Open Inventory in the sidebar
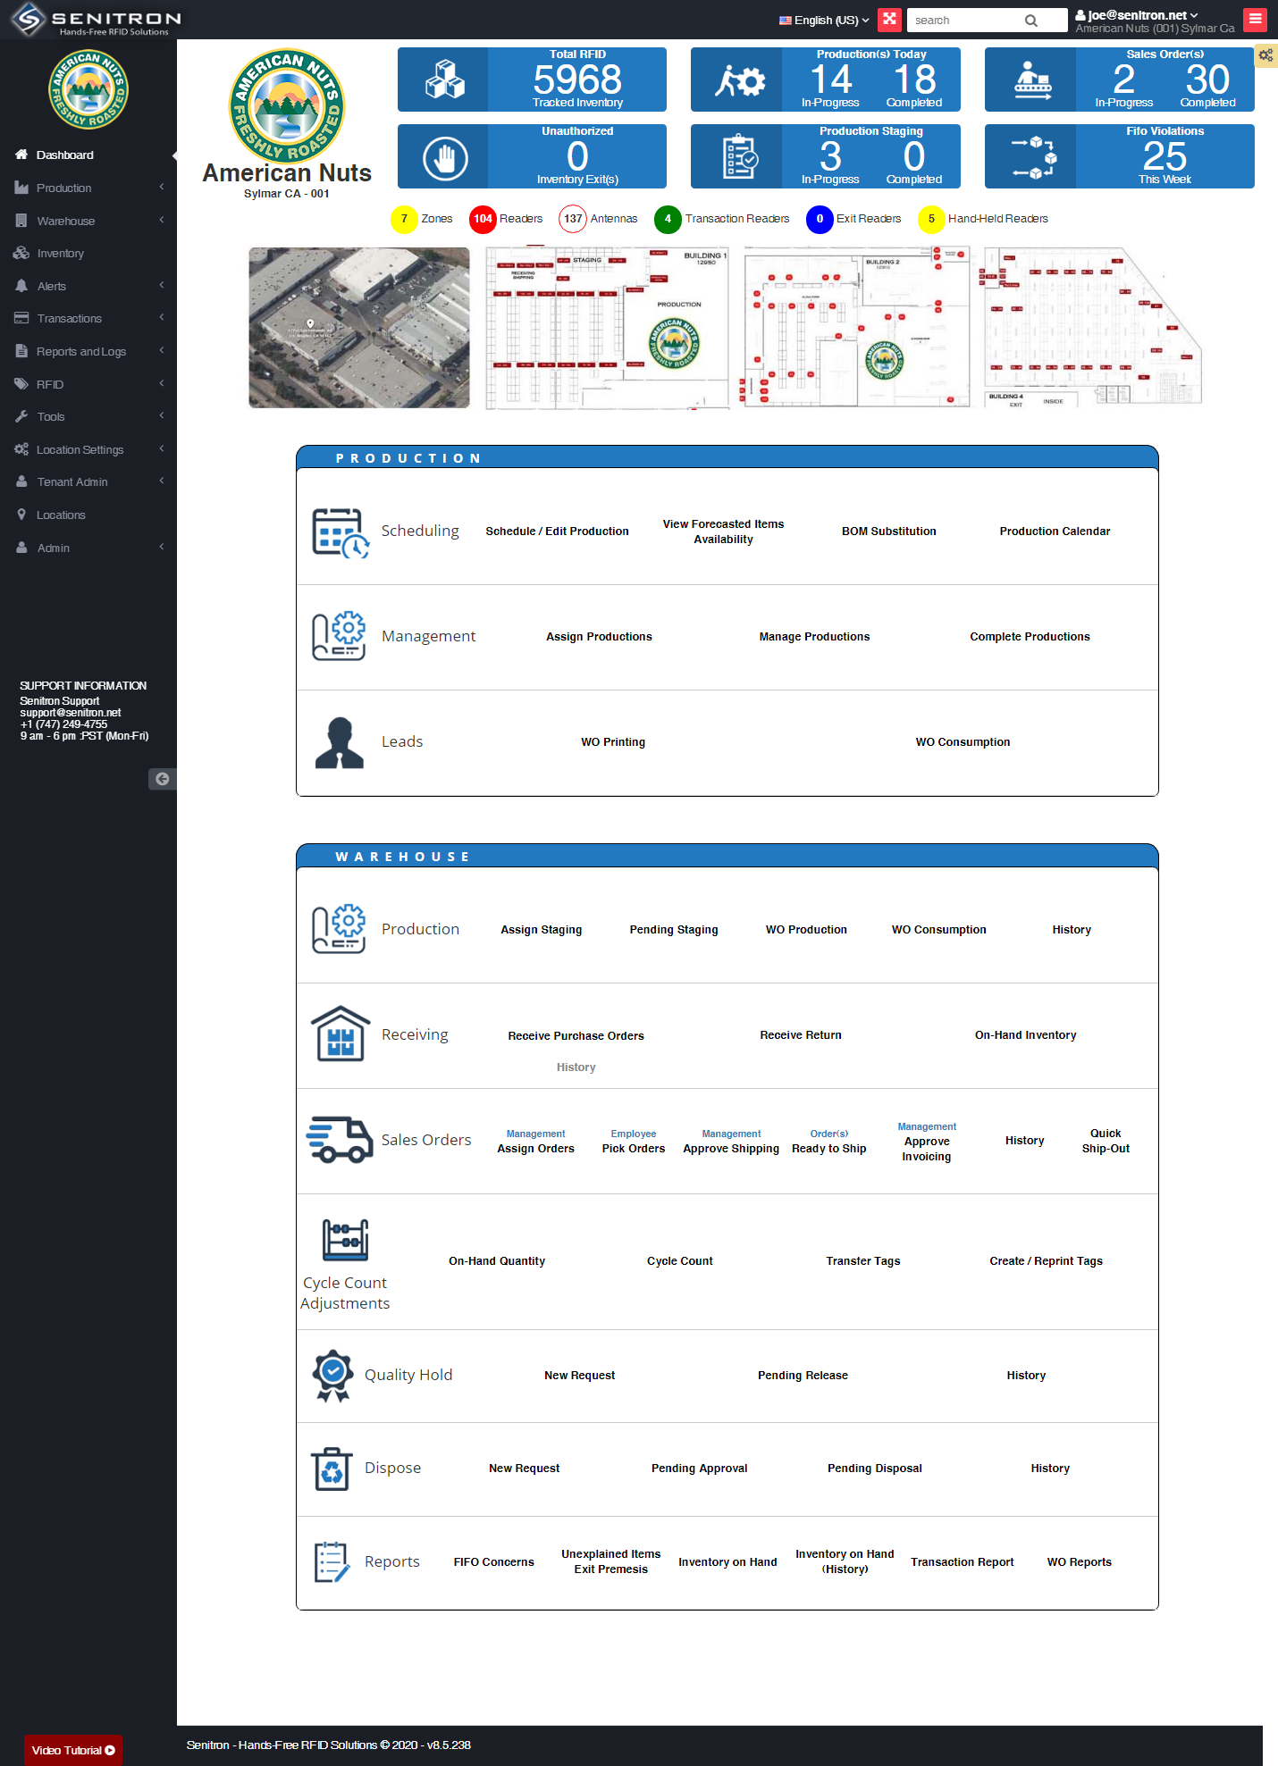This screenshot has width=1278, height=1766. (x=88, y=253)
